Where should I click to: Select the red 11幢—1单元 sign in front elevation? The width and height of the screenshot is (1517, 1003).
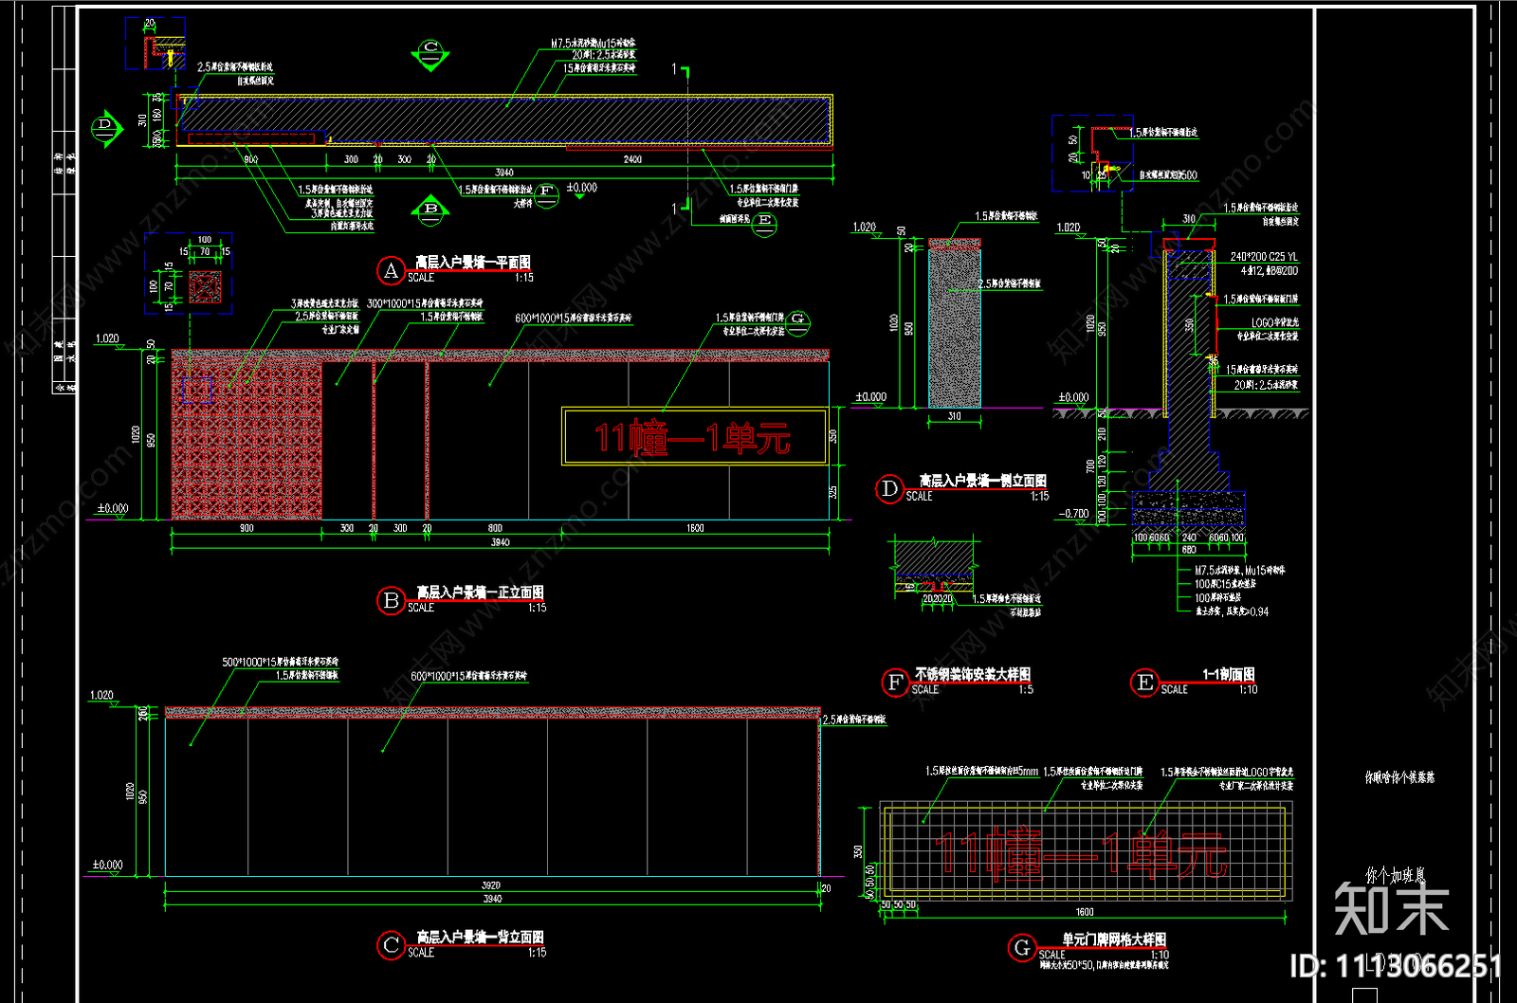694,437
